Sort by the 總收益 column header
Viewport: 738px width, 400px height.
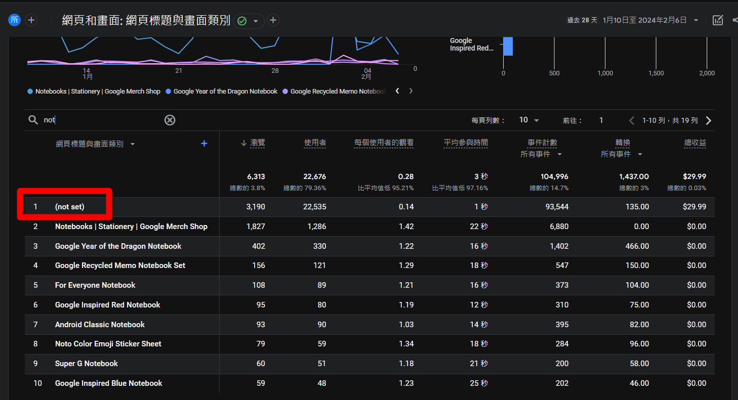(695, 143)
